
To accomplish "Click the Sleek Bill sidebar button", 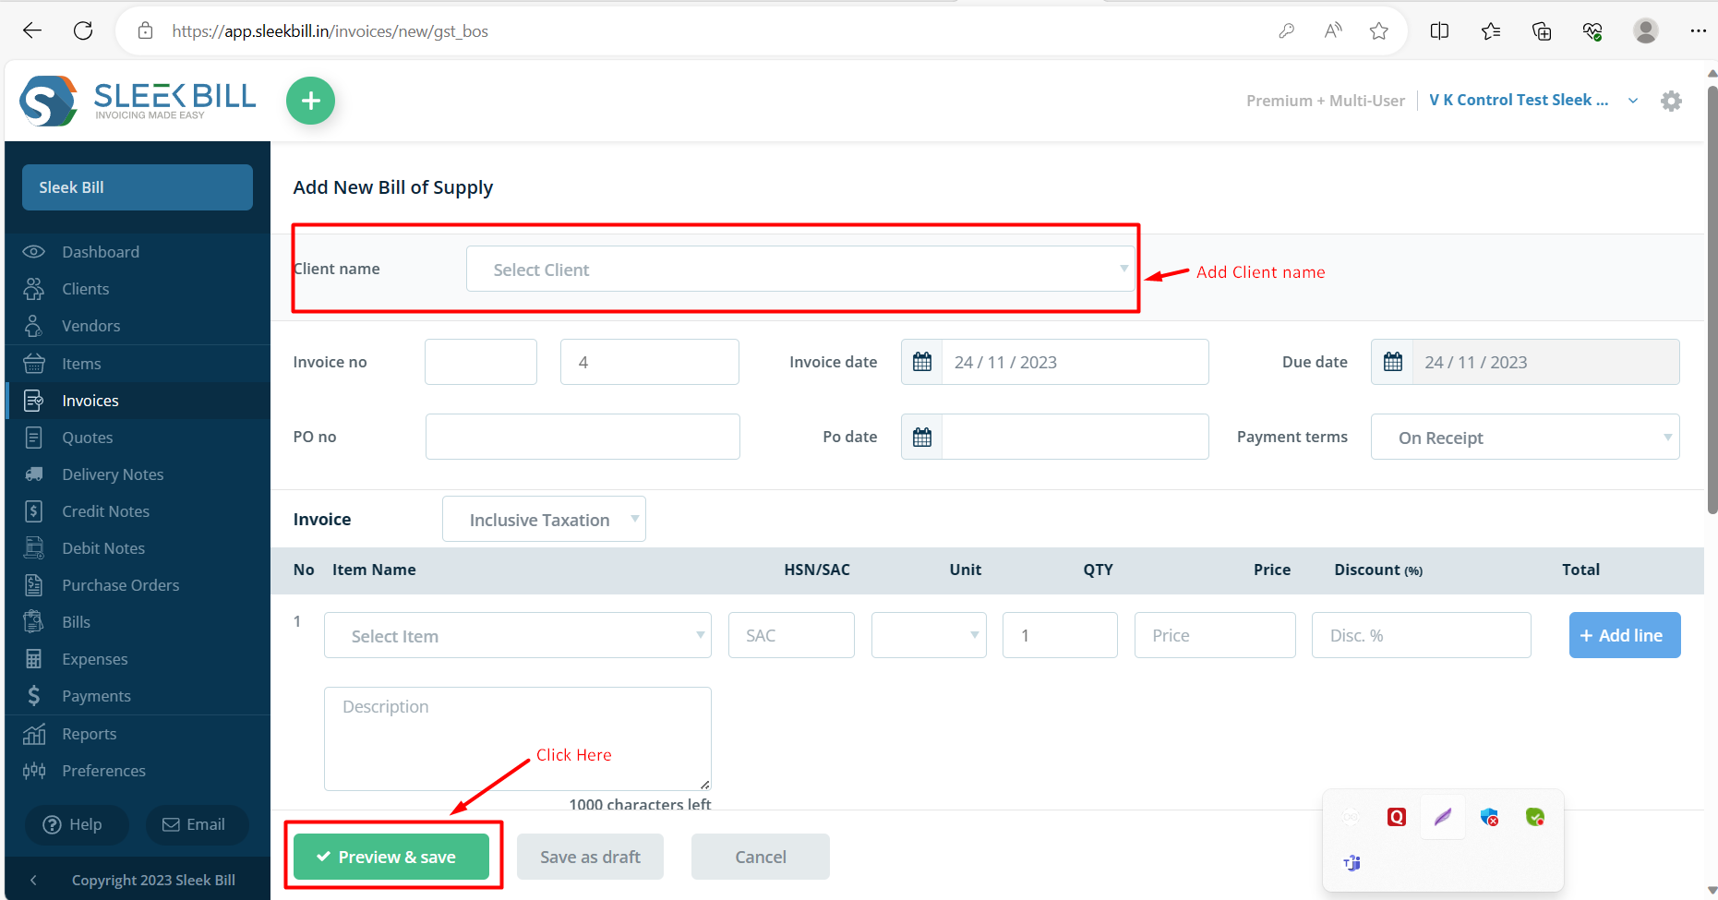I will (x=138, y=187).
